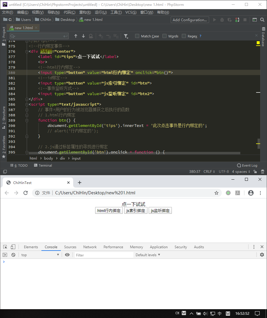The image size is (267, 318).
Task: Click the inspector hector icon in status bar
Action: tap(263, 172)
